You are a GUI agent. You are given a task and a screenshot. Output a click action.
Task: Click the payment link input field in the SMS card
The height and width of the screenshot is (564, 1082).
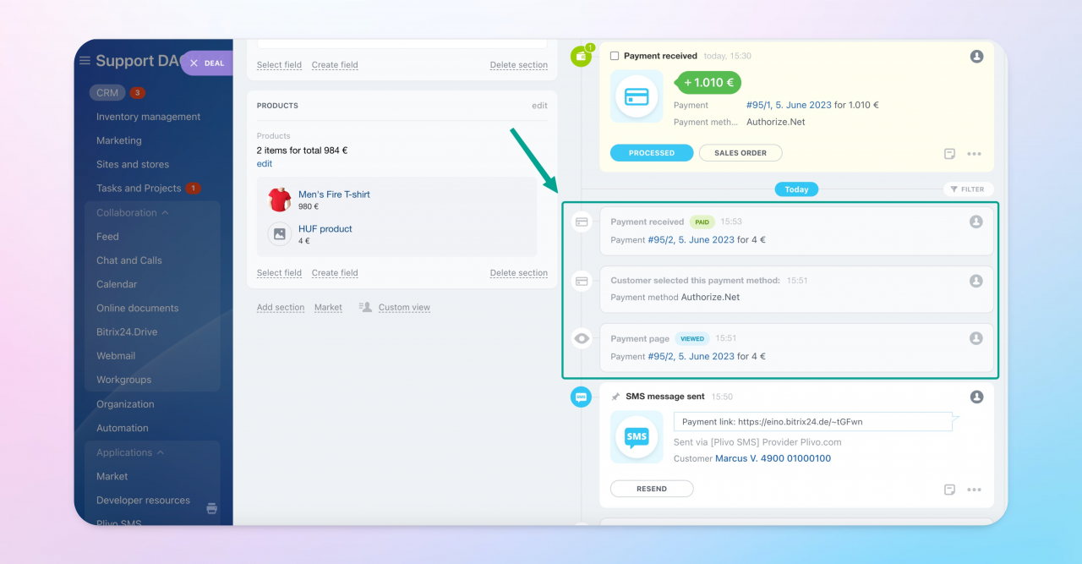811,420
